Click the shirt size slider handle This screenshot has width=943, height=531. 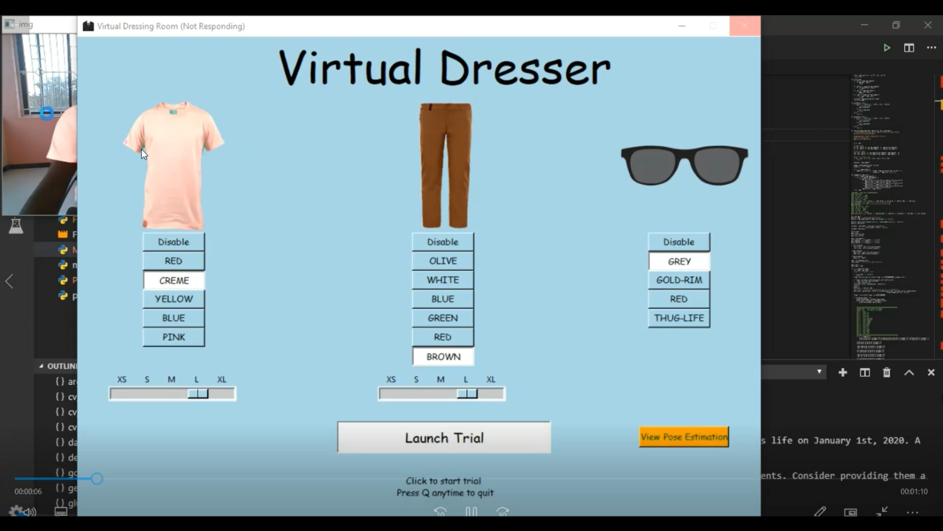[198, 394]
